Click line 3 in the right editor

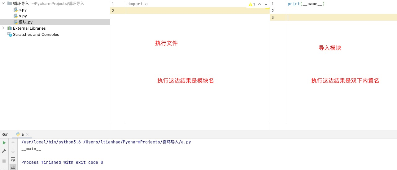(341, 17)
